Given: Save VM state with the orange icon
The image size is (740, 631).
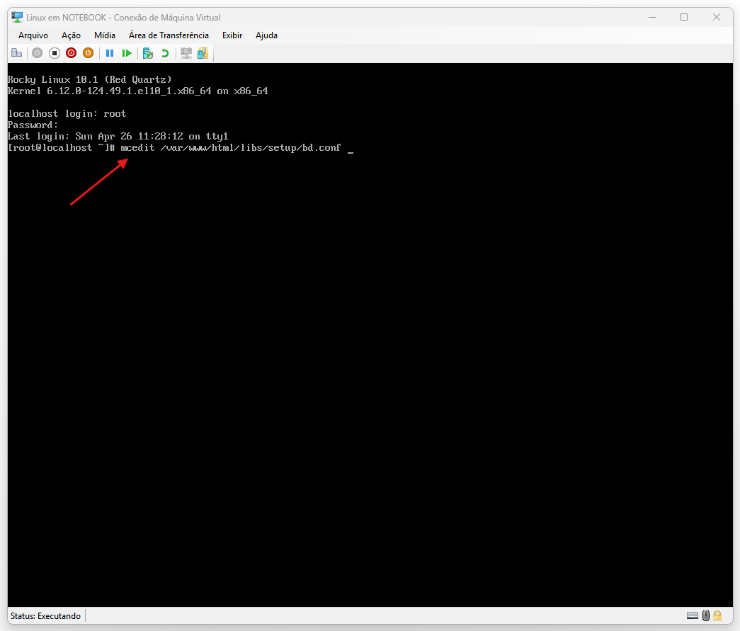Looking at the screenshot, I should coord(88,53).
